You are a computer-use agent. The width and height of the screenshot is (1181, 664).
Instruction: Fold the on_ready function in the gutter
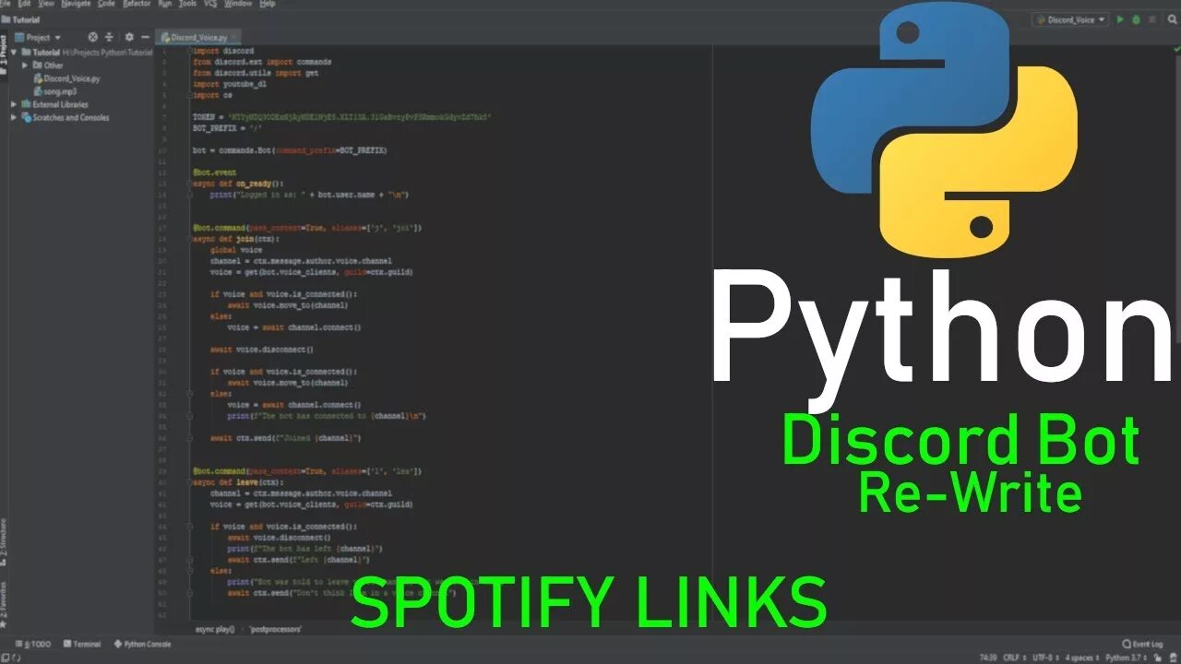click(189, 184)
